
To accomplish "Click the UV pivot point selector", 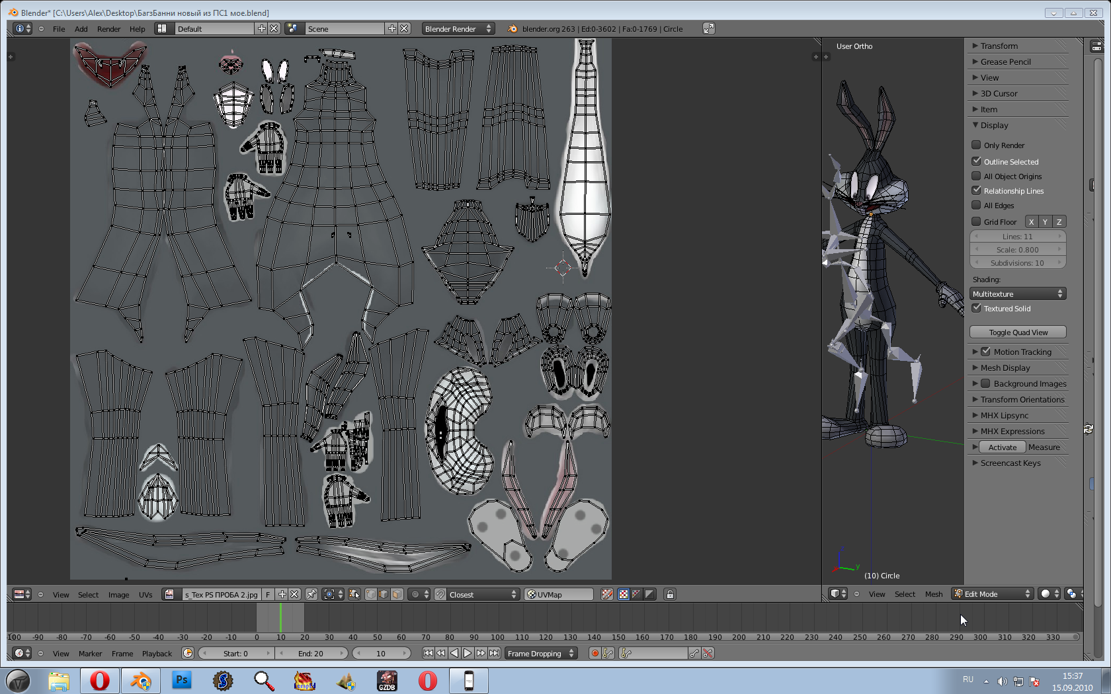I will click(333, 594).
